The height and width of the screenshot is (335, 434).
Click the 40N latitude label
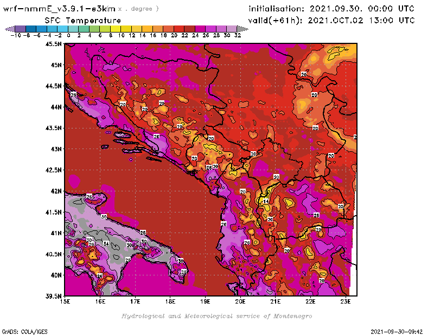coord(56,275)
